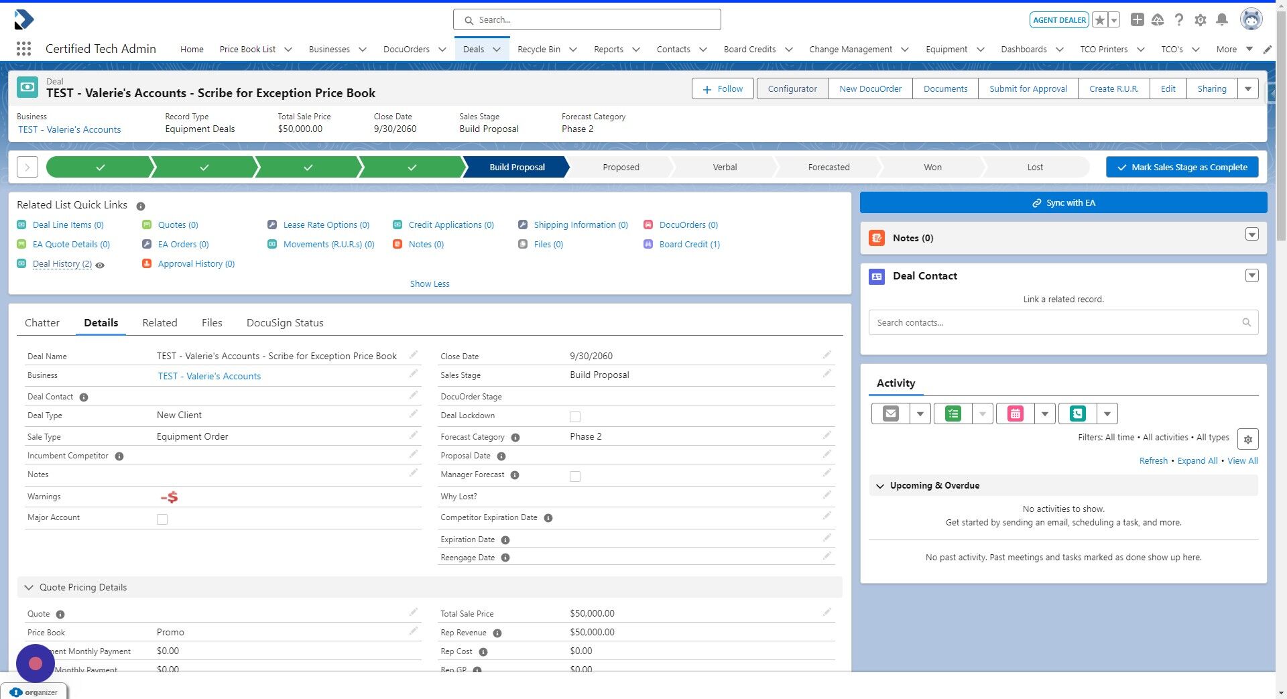Open the EA Orders (0) related list link
The height and width of the screenshot is (699, 1287).
pos(182,244)
